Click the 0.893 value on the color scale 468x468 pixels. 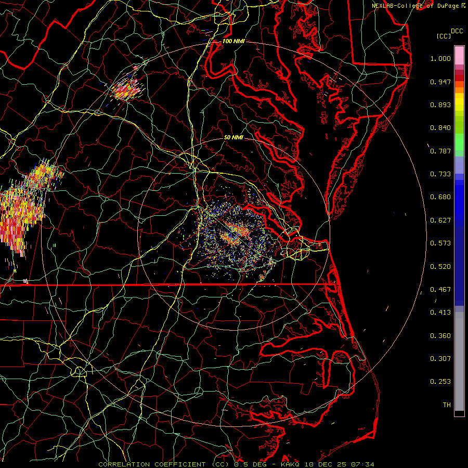click(x=440, y=105)
